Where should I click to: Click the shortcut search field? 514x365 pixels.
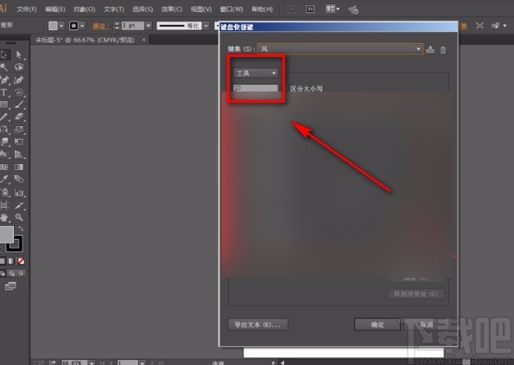pos(256,88)
